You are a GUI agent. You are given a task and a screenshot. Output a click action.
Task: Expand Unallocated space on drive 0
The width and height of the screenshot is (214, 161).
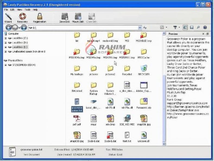(x=5, y=52)
